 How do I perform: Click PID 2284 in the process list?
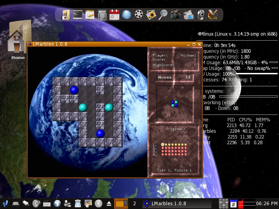pyautogui.click(x=235, y=131)
